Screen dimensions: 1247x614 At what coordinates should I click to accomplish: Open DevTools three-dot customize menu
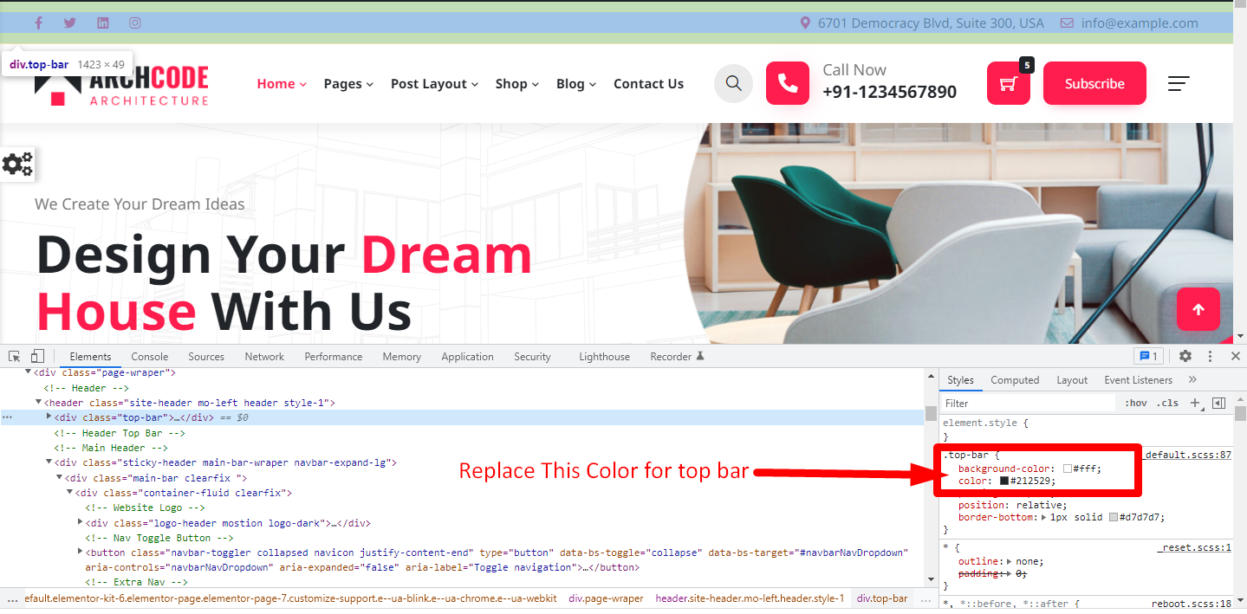tap(1211, 356)
